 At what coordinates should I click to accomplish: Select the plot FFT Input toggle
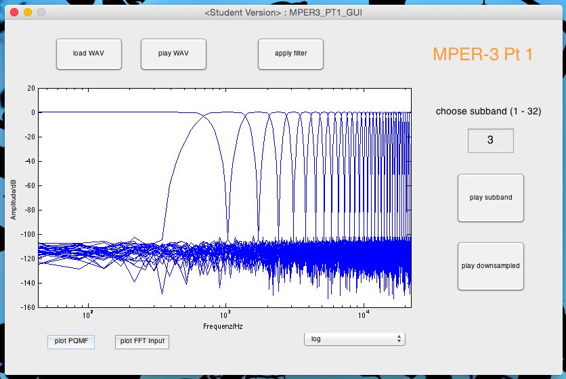142,342
